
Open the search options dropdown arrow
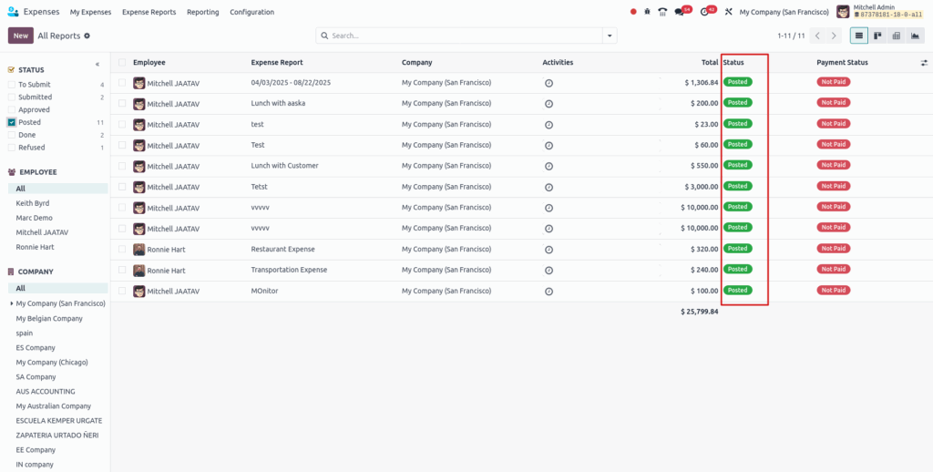pos(610,36)
